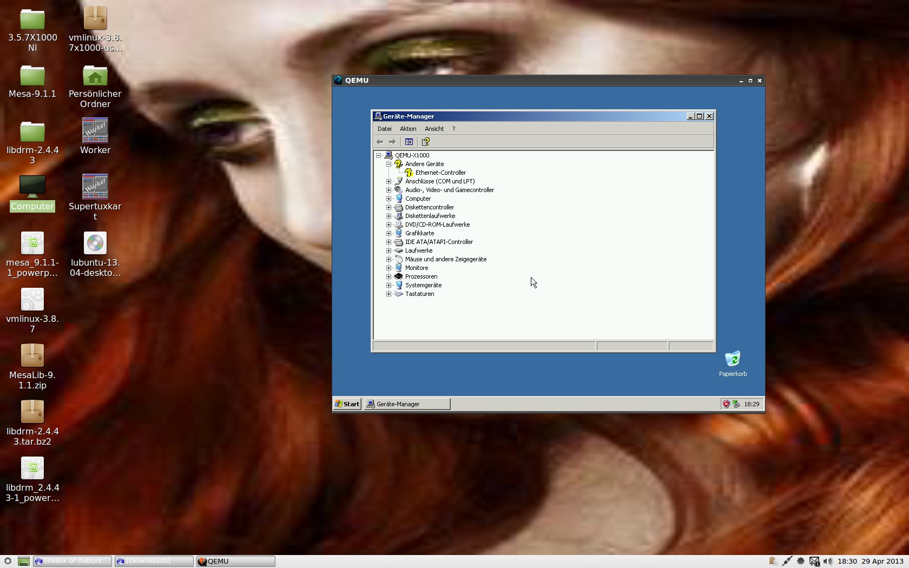
Task: Collapse the QEMU-X1000 root node
Action: pyautogui.click(x=379, y=155)
